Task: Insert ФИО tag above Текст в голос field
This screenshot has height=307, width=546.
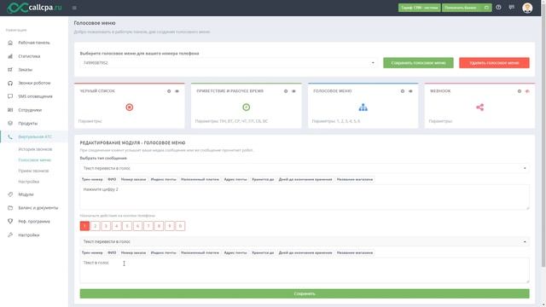Action: 112,252
